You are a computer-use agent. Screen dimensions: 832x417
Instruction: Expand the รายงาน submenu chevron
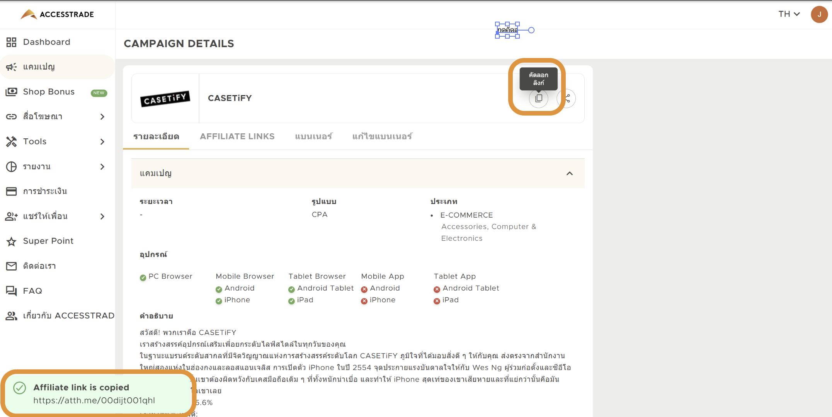coord(102,167)
